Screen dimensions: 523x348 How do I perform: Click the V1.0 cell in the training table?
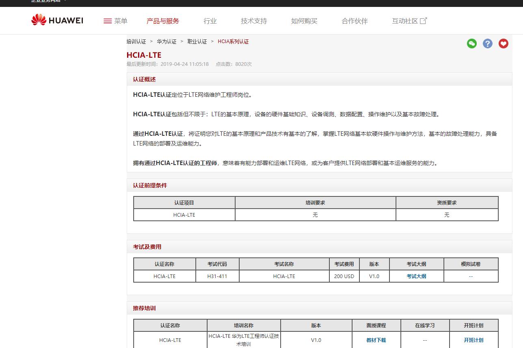click(x=316, y=340)
